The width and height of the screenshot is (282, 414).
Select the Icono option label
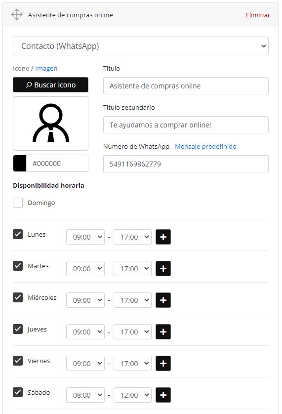pyautogui.click(x=21, y=68)
